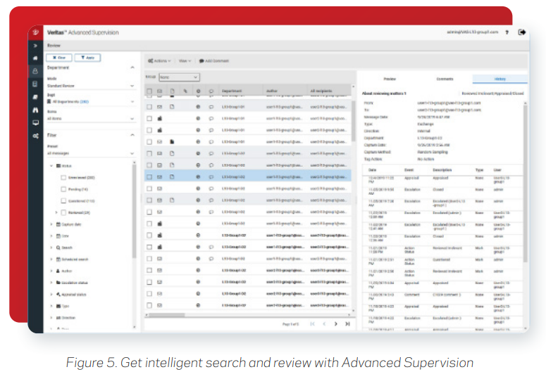Tick the Reviewed status checkbox
Viewport: 546px width, 379px height.
[x=63, y=212]
